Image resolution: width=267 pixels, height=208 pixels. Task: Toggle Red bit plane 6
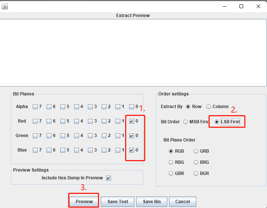49,121
